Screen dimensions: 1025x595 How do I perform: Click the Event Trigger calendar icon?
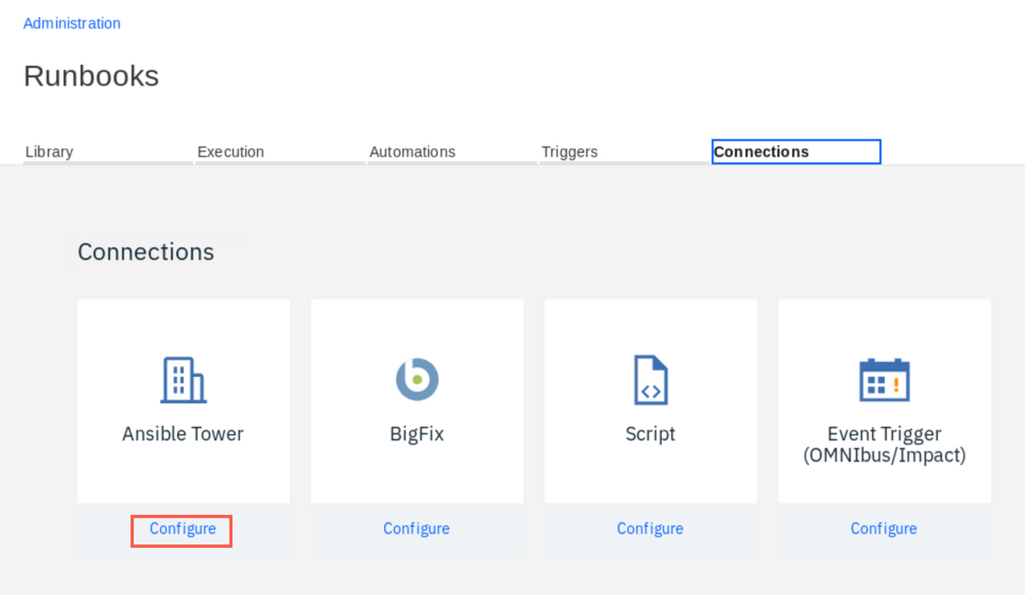(x=884, y=380)
